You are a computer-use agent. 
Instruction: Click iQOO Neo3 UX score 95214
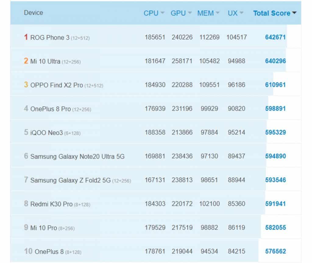point(236,132)
